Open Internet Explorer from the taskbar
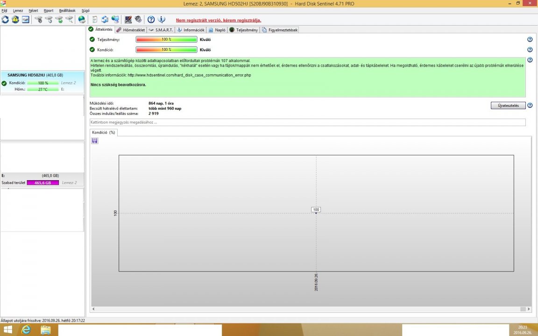538x336 pixels. tap(26, 330)
